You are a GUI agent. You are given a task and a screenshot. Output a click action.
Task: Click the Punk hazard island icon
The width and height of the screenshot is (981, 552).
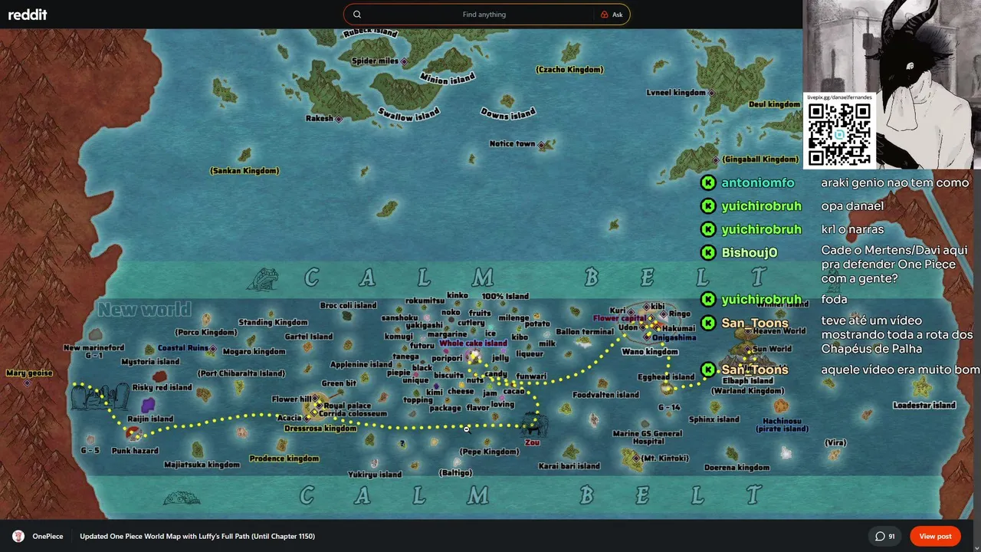pyautogui.click(x=134, y=434)
